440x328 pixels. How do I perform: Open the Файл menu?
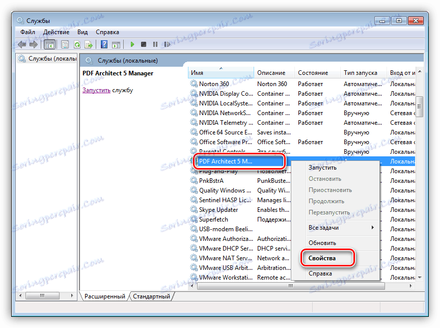28,32
